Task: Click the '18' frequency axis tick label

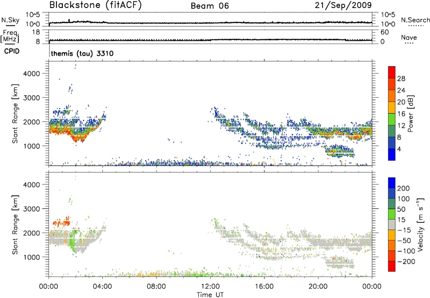Action: click(x=36, y=32)
